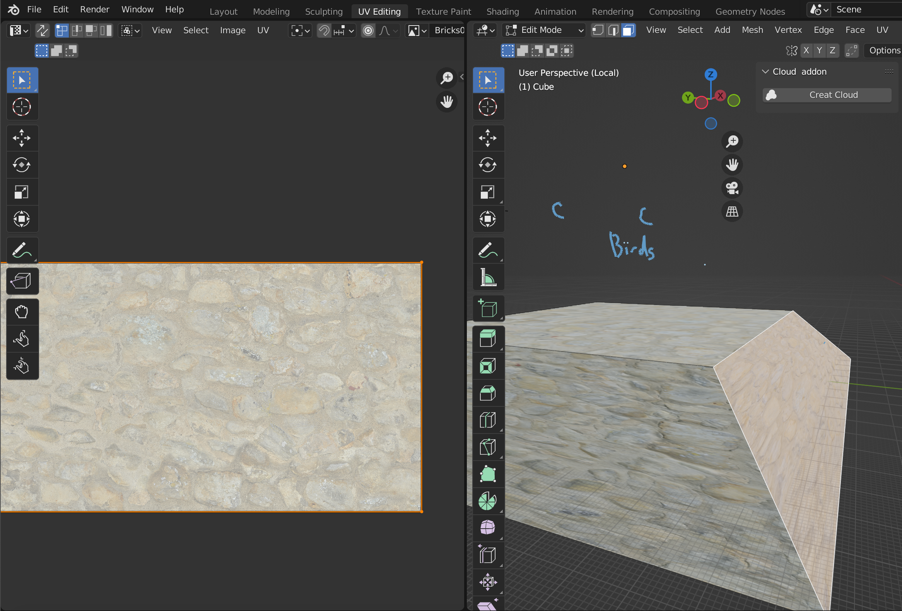
Task: Select the Extrude Region tool
Action: (x=488, y=339)
